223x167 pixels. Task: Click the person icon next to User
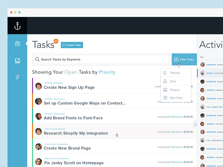165,81
